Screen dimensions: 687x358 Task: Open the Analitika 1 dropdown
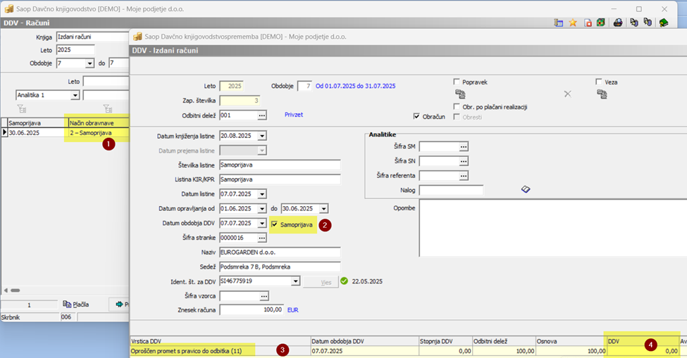[75, 95]
